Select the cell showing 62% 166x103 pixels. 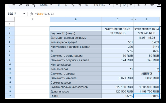tap(147, 51)
